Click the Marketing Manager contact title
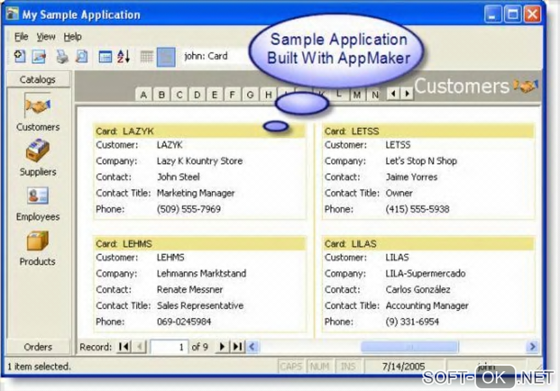This screenshot has width=560, height=391. pyautogui.click(x=195, y=193)
